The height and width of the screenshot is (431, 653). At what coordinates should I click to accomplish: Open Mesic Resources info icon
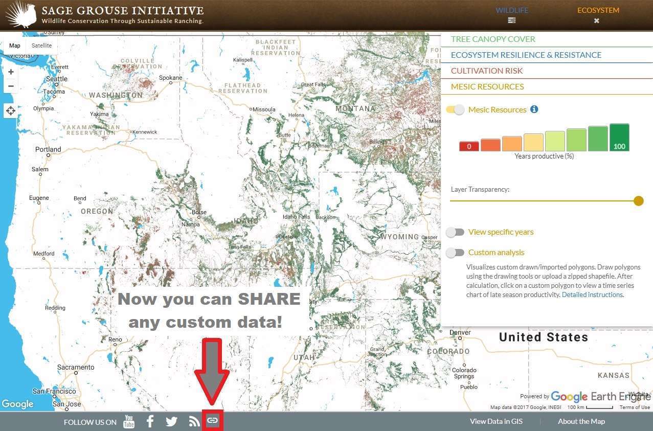(534, 109)
